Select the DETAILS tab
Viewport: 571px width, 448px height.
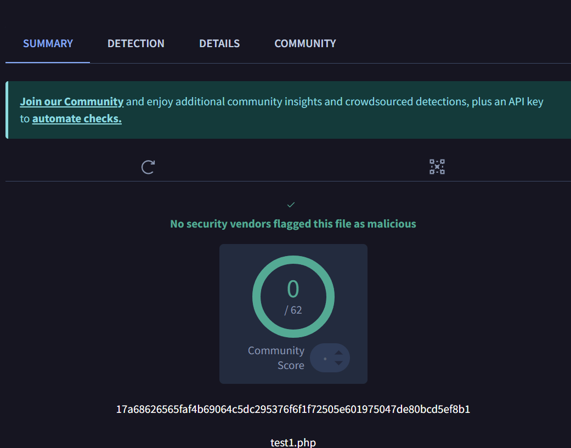coord(219,43)
